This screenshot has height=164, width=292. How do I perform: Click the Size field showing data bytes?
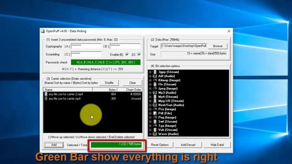click(x=194, y=54)
